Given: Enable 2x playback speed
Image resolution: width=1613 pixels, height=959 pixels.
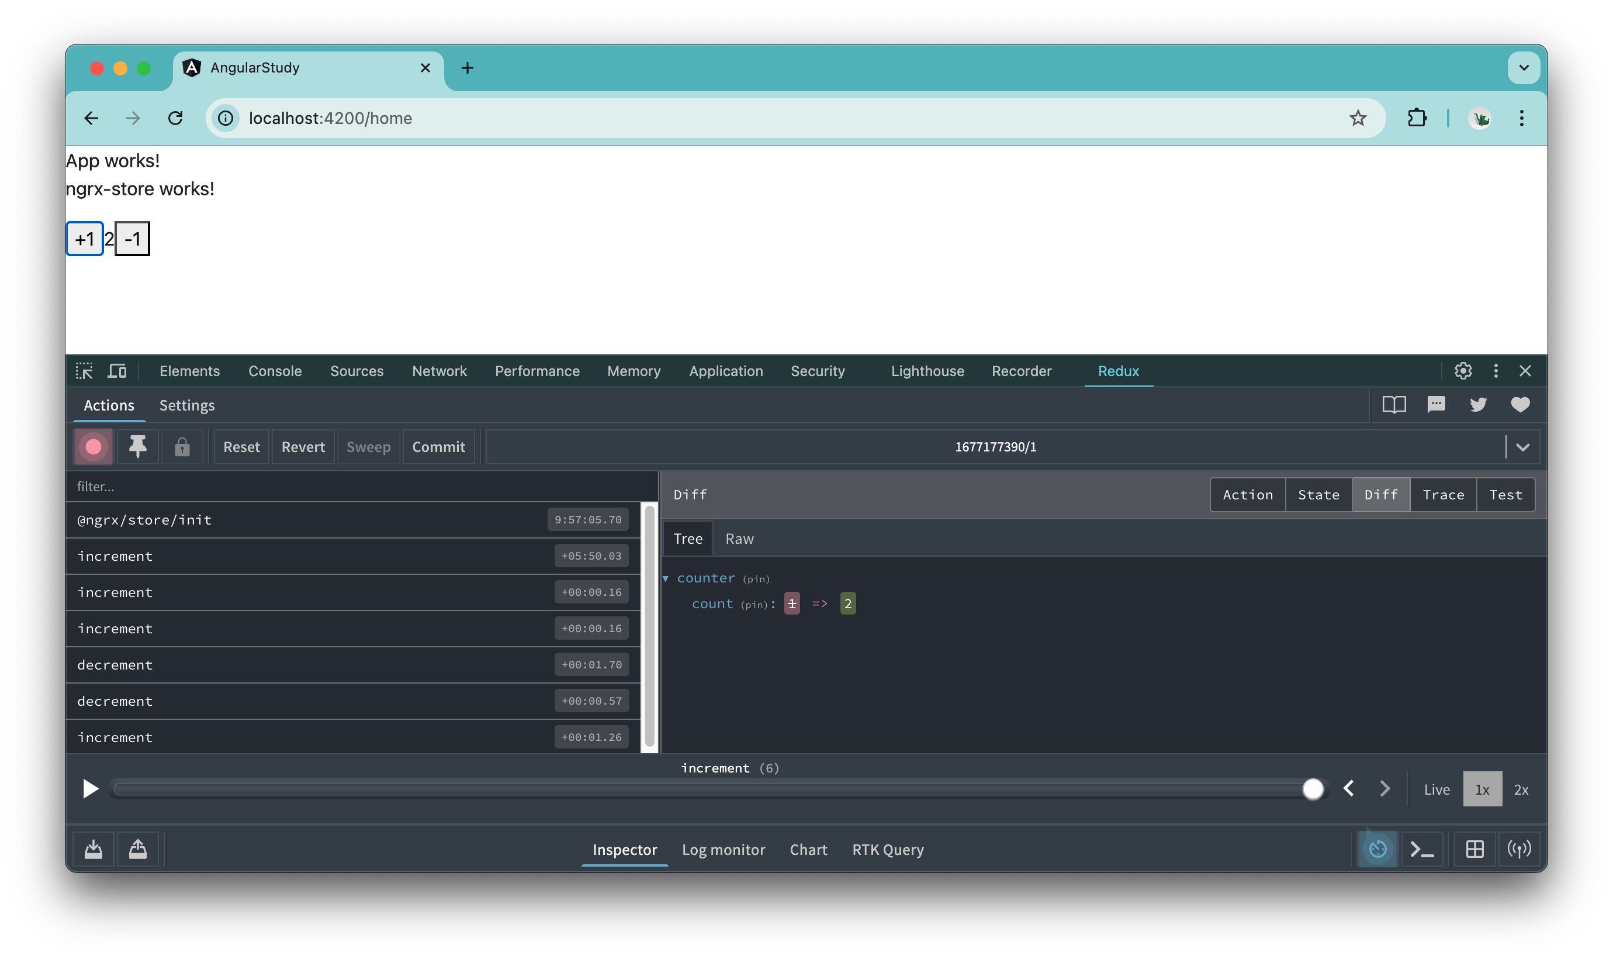Looking at the screenshot, I should click(x=1521, y=788).
